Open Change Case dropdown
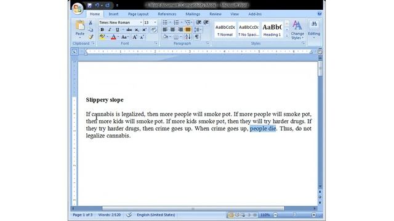 [x=124, y=37]
